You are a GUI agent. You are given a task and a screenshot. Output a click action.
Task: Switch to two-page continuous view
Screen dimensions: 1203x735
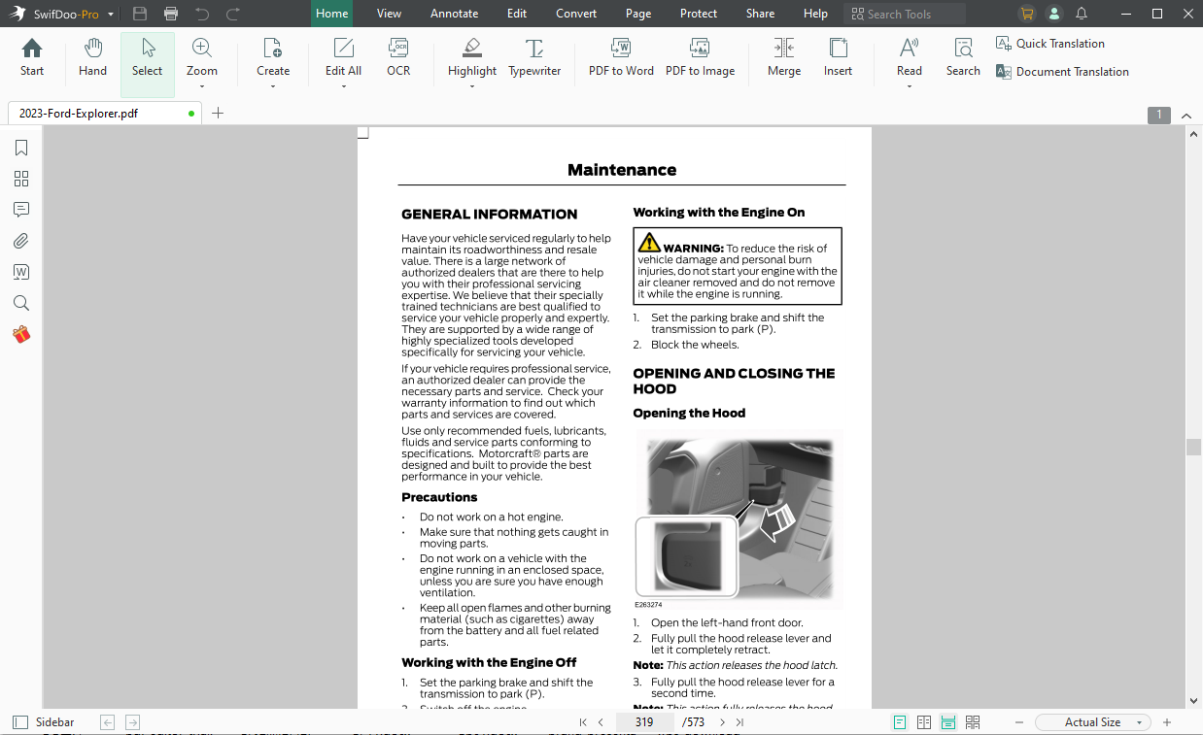pyautogui.click(x=973, y=722)
